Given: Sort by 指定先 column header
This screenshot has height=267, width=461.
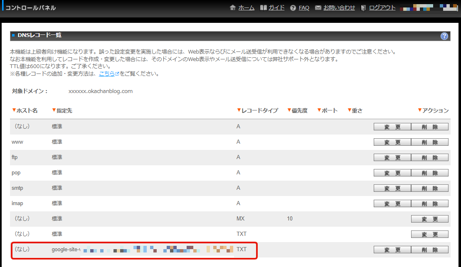Looking at the screenshot, I should pyautogui.click(x=64, y=110).
